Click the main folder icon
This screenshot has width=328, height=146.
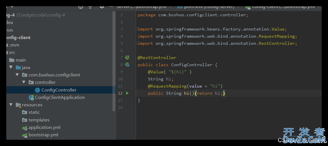click(12, 60)
